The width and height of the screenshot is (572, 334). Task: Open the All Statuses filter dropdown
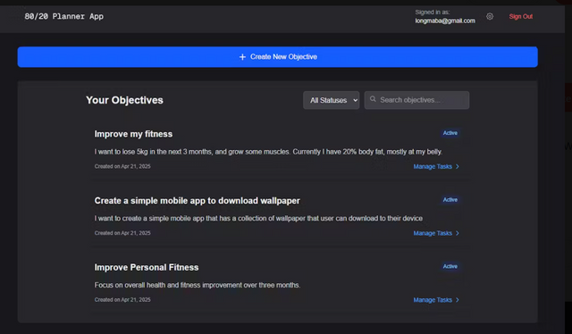point(331,100)
